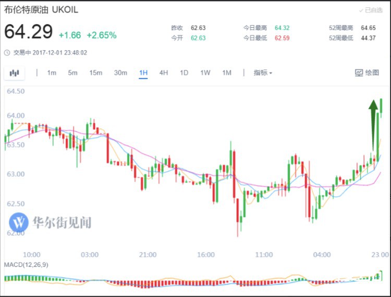Expand the 指标 indicators dropdown

point(263,73)
